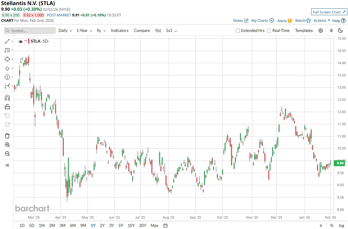
Task: Open the Actions dropdown menu
Action: 322,20
